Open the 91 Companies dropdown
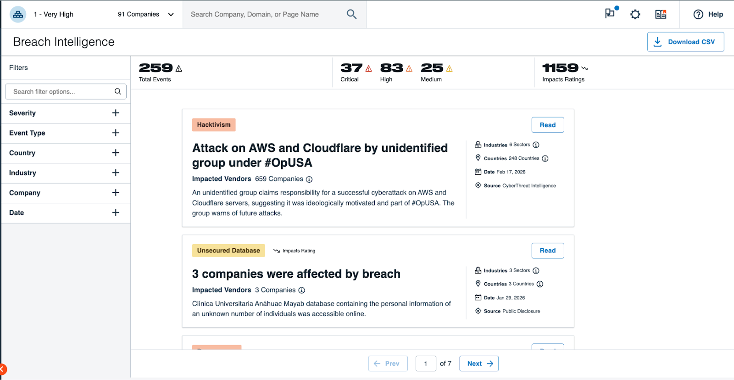Screen dimensions: 734x380 pyautogui.click(x=145, y=15)
